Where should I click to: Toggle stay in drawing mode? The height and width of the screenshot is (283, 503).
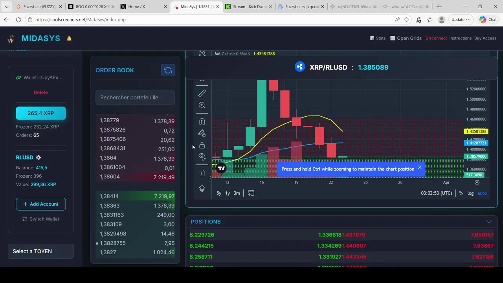[x=202, y=133]
